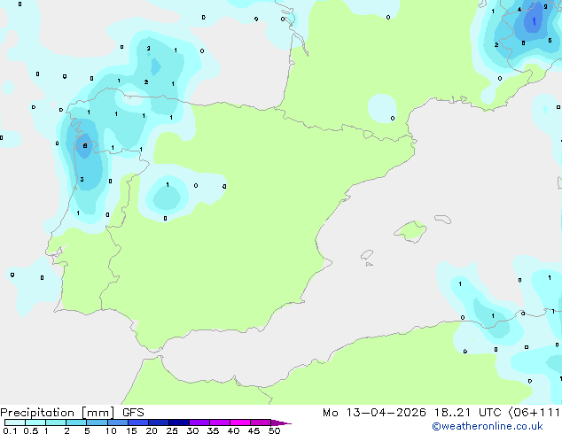Click the '0.1' label under the legend

point(10,430)
